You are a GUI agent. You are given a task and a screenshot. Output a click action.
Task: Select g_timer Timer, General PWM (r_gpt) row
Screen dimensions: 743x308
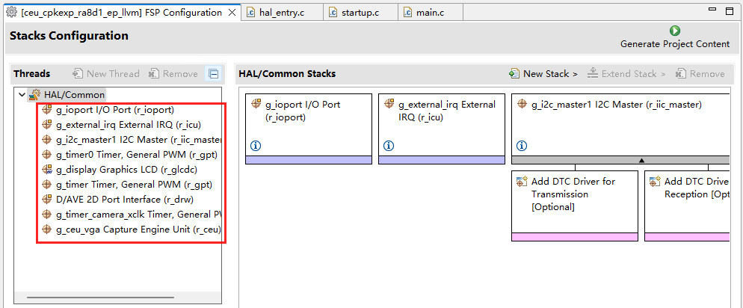pos(127,185)
